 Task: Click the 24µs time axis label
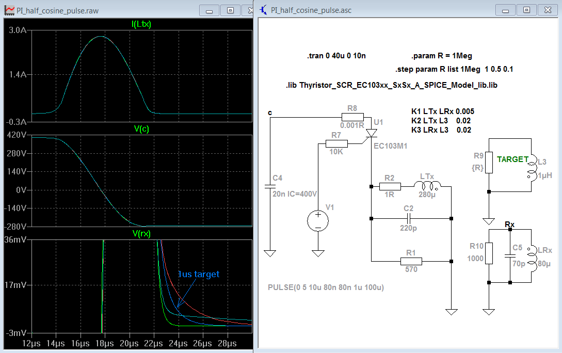pos(178,343)
